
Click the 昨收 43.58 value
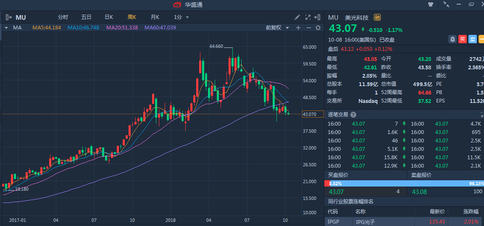pos(424,67)
